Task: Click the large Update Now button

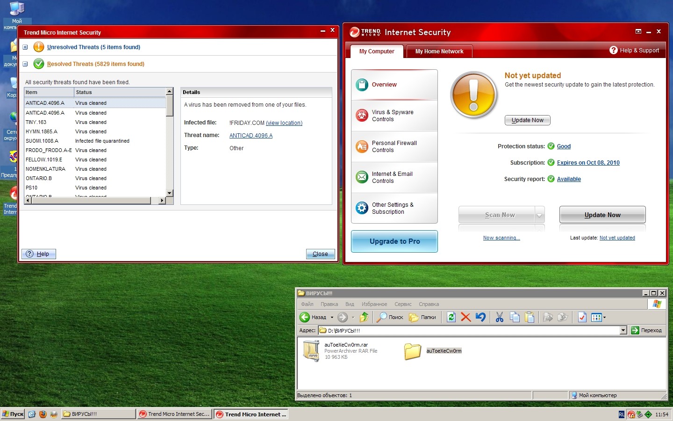Action: [602, 215]
